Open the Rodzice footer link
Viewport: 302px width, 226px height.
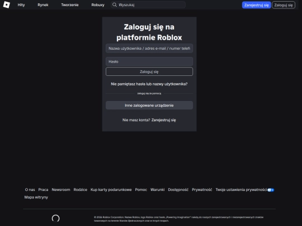pyautogui.click(x=81, y=190)
